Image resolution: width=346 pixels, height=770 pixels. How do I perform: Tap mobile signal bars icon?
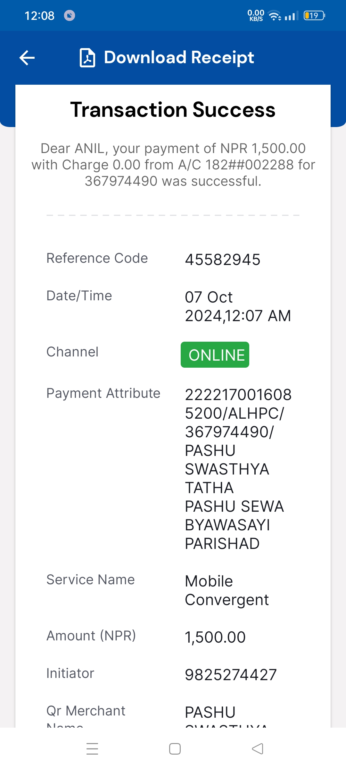point(292,15)
